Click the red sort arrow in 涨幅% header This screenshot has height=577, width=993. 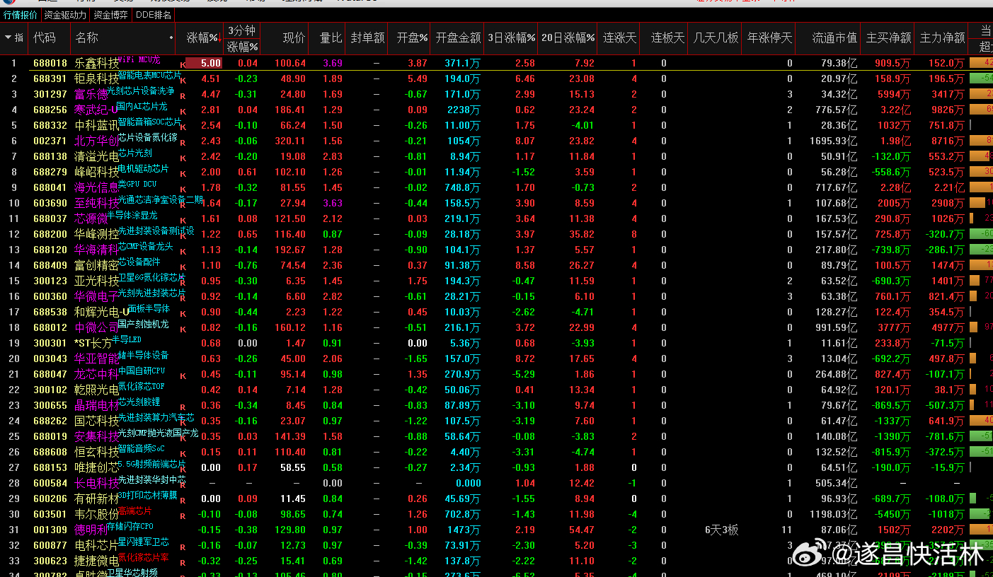tap(219, 38)
